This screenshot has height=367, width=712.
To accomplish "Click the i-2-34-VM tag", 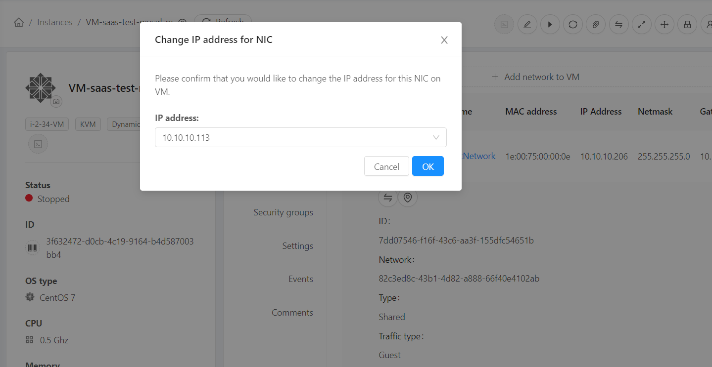I will point(47,124).
